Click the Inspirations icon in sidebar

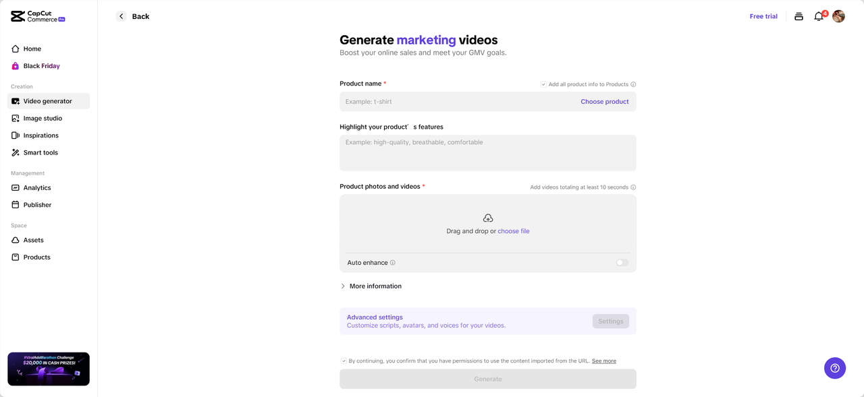pos(16,135)
